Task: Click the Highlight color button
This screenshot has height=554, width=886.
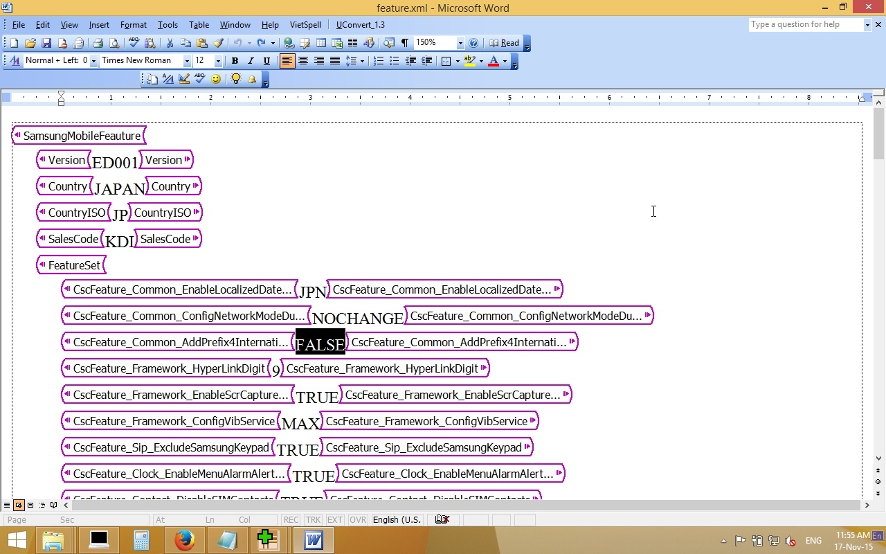Action: [x=470, y=61]
